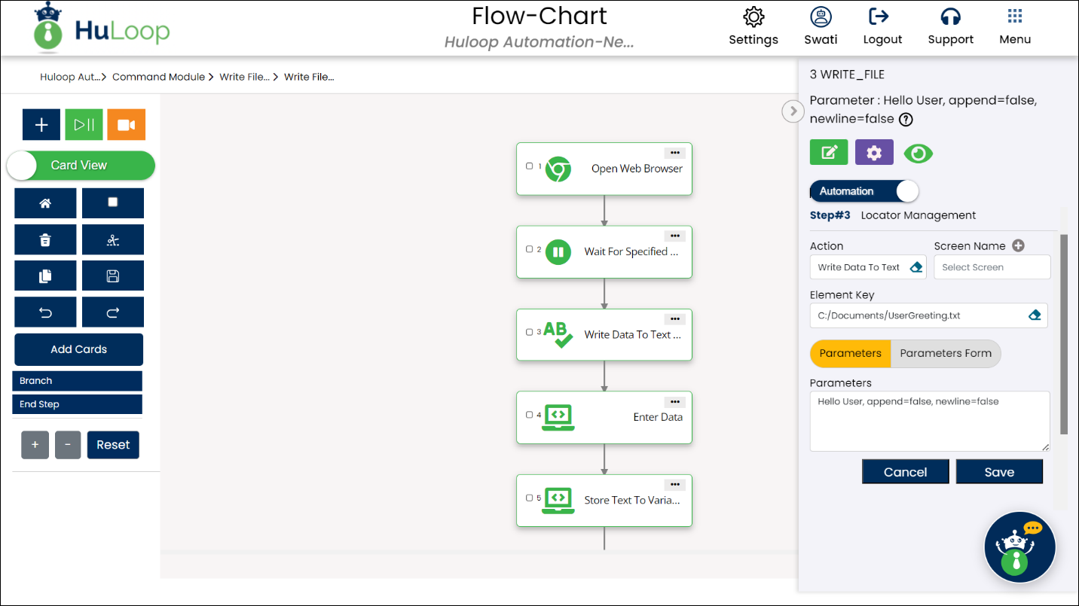The width and height of the screenshot is (1079, 606).
Task: Click the floppy disk save icon
Action: point(113,276)
